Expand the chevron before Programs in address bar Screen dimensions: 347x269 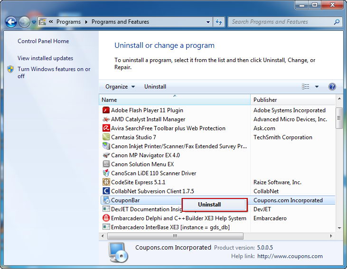[x=51, y=22]
